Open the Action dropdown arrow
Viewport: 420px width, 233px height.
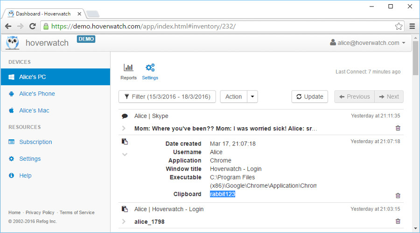(252, 96)
